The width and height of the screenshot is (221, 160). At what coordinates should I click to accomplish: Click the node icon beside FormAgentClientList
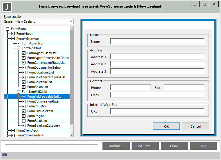click(24, 53)
